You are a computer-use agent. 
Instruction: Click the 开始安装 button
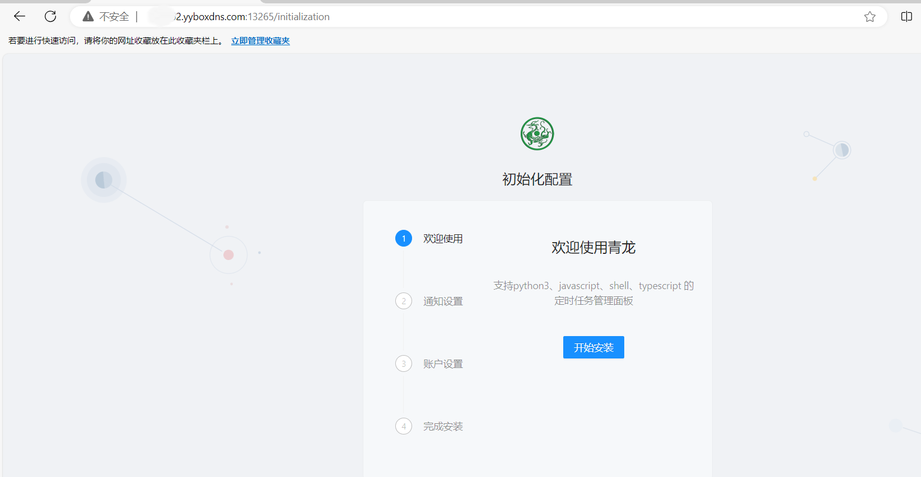click(x=593, y=347)
